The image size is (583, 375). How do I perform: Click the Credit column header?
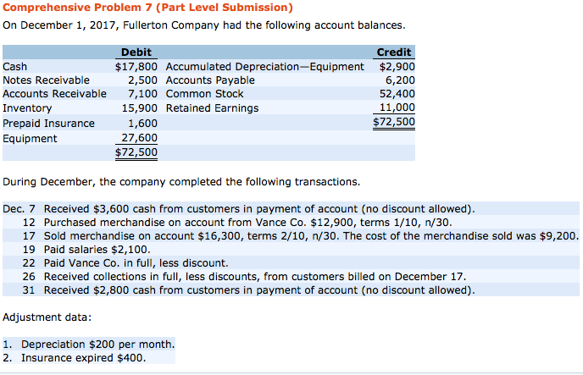[394, 52]
